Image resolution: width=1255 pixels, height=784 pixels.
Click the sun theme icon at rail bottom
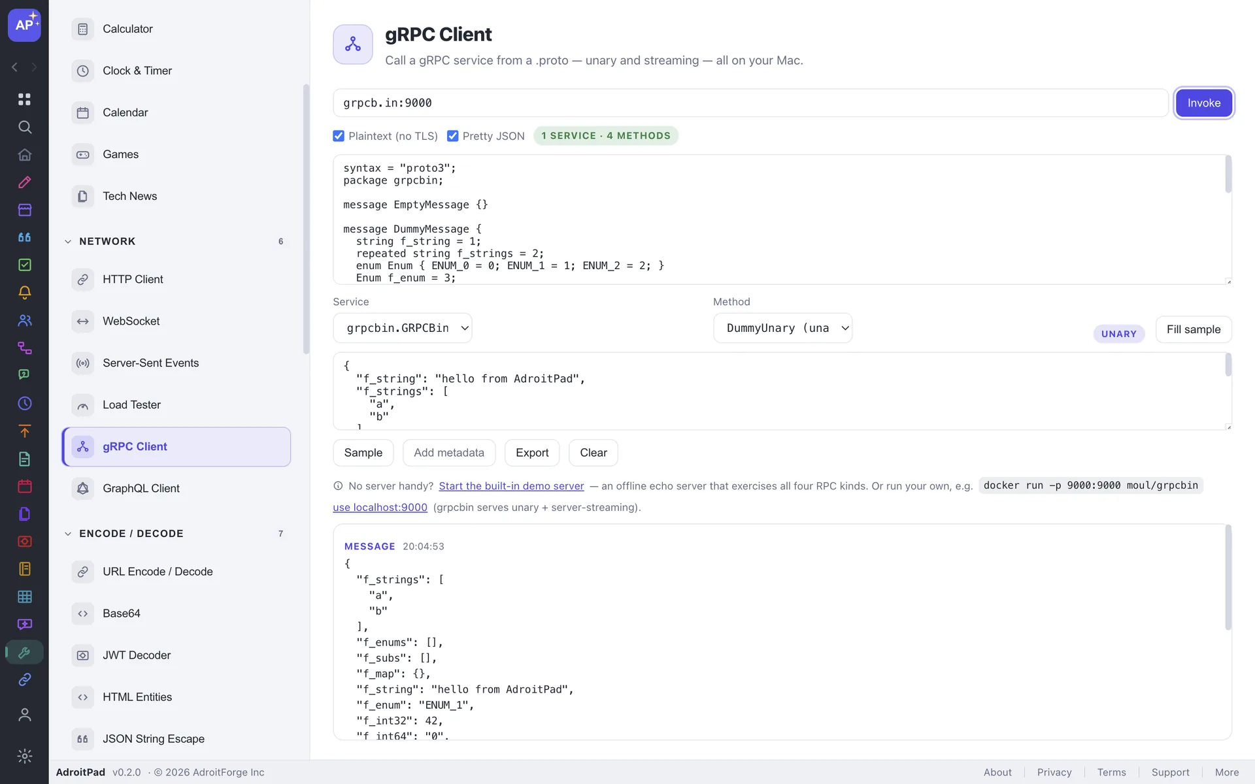pos(24,756)
